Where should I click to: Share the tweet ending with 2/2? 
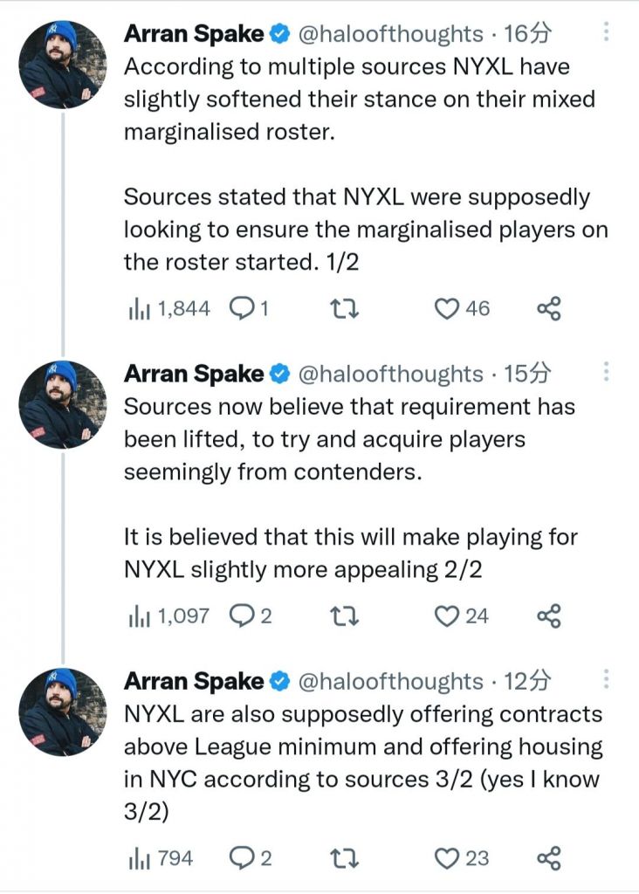tap(549, 616)
